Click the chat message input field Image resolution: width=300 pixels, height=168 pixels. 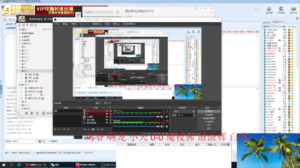pyautogui.click(x=60, y=147)
